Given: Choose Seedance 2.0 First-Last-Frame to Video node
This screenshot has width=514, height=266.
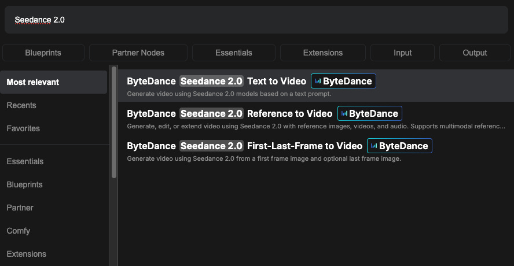Looking at the screenshot, I should (x=316, y=150).
